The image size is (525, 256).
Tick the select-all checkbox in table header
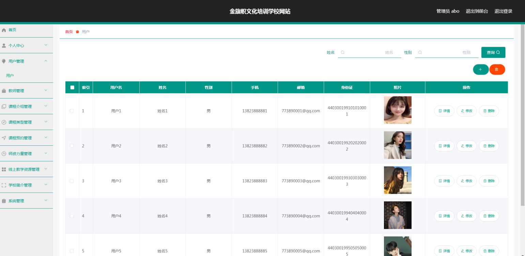pos(72,87)
